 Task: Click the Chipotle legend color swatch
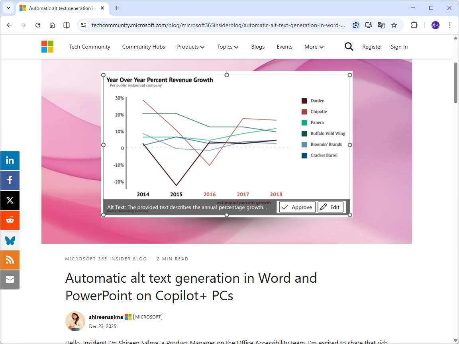click(x=304, y=112)
